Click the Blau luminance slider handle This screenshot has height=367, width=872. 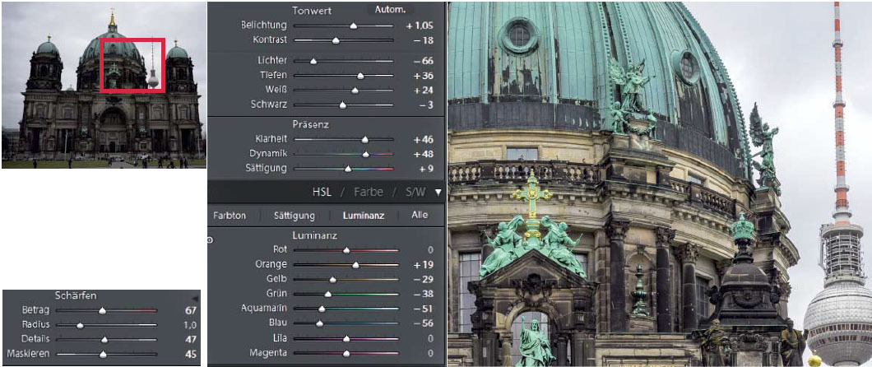[319, 323]
